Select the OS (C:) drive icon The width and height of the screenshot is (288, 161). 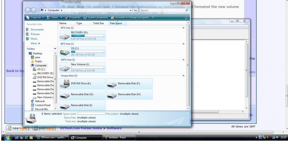pos(65,52)
